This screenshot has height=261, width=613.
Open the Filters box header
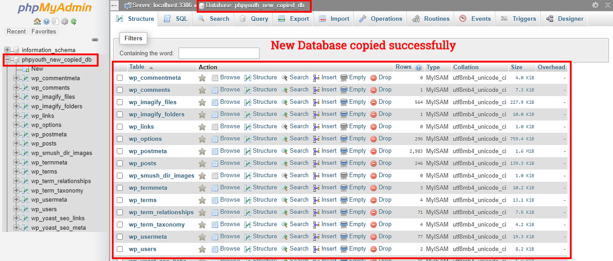(x=133, y=39)
